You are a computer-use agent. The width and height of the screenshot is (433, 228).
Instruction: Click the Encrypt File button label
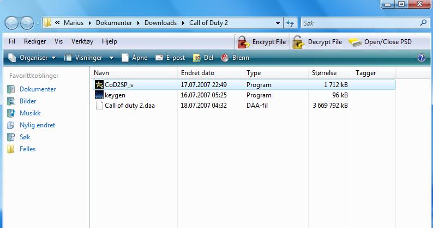(x=269, y=42)
